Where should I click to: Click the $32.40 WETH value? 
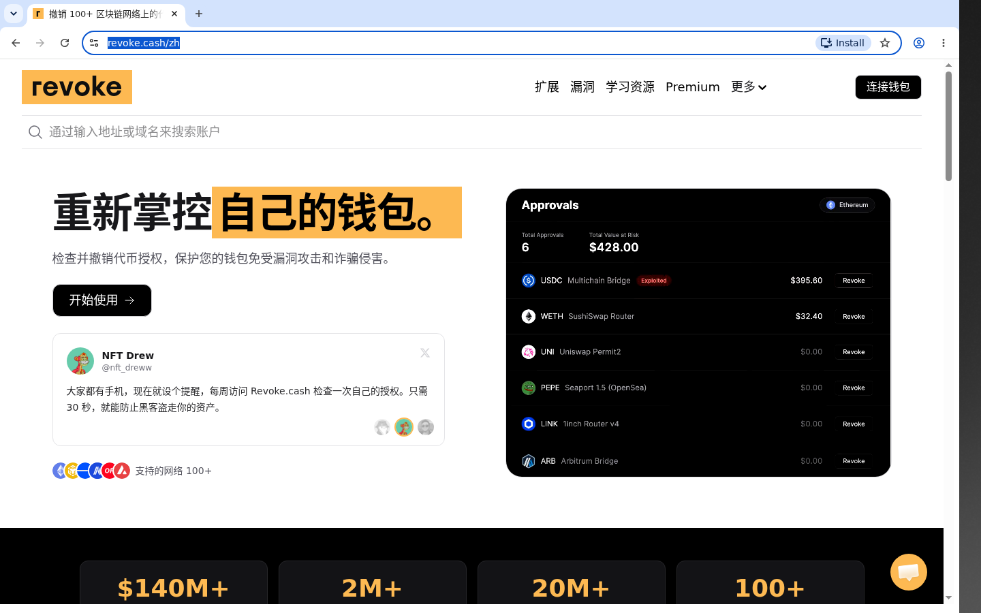(x=809, y=317)
